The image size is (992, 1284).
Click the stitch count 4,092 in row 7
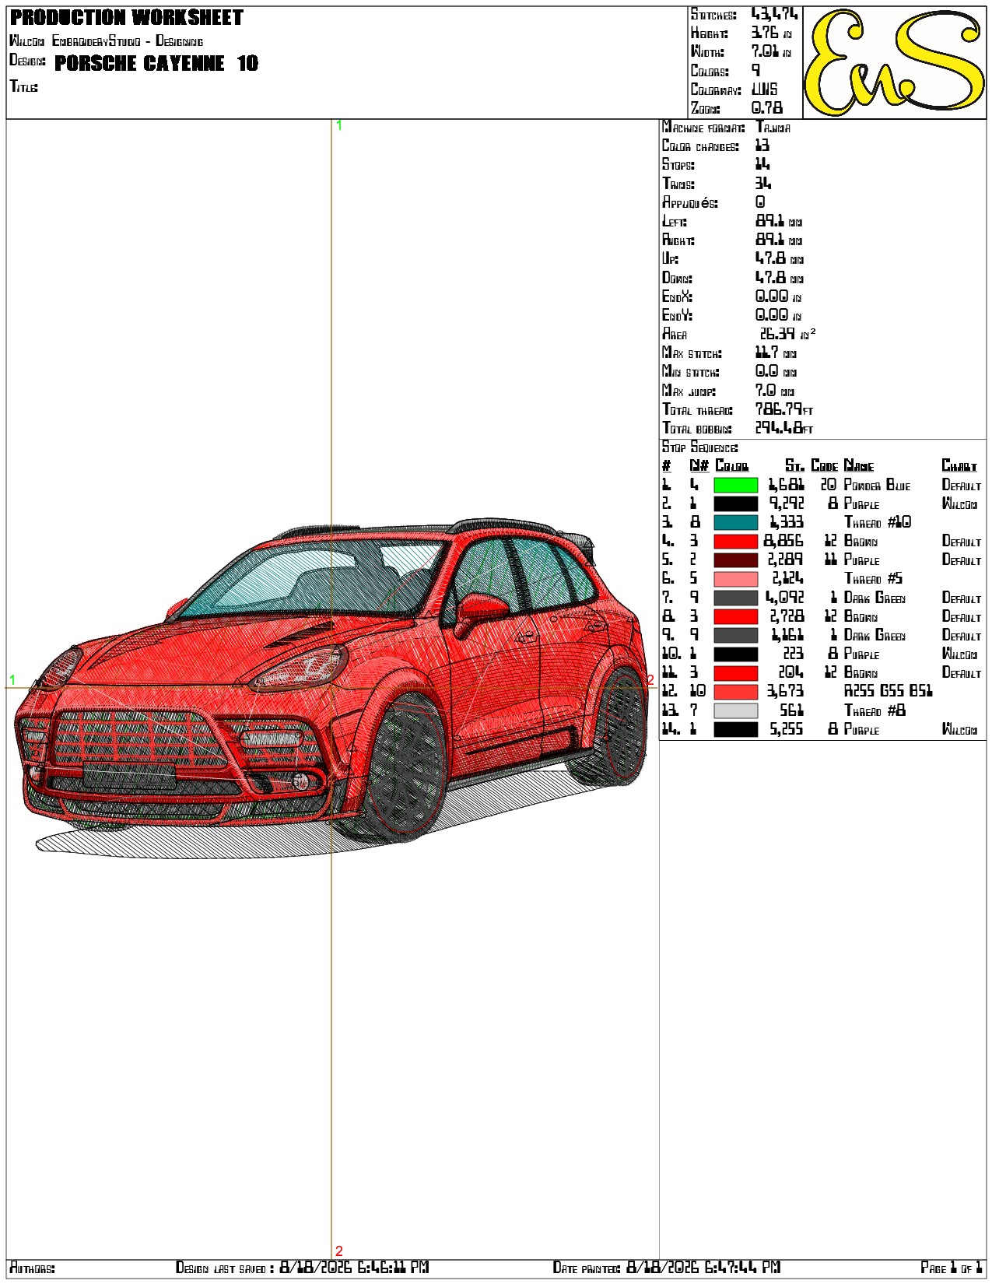point(785,598)
